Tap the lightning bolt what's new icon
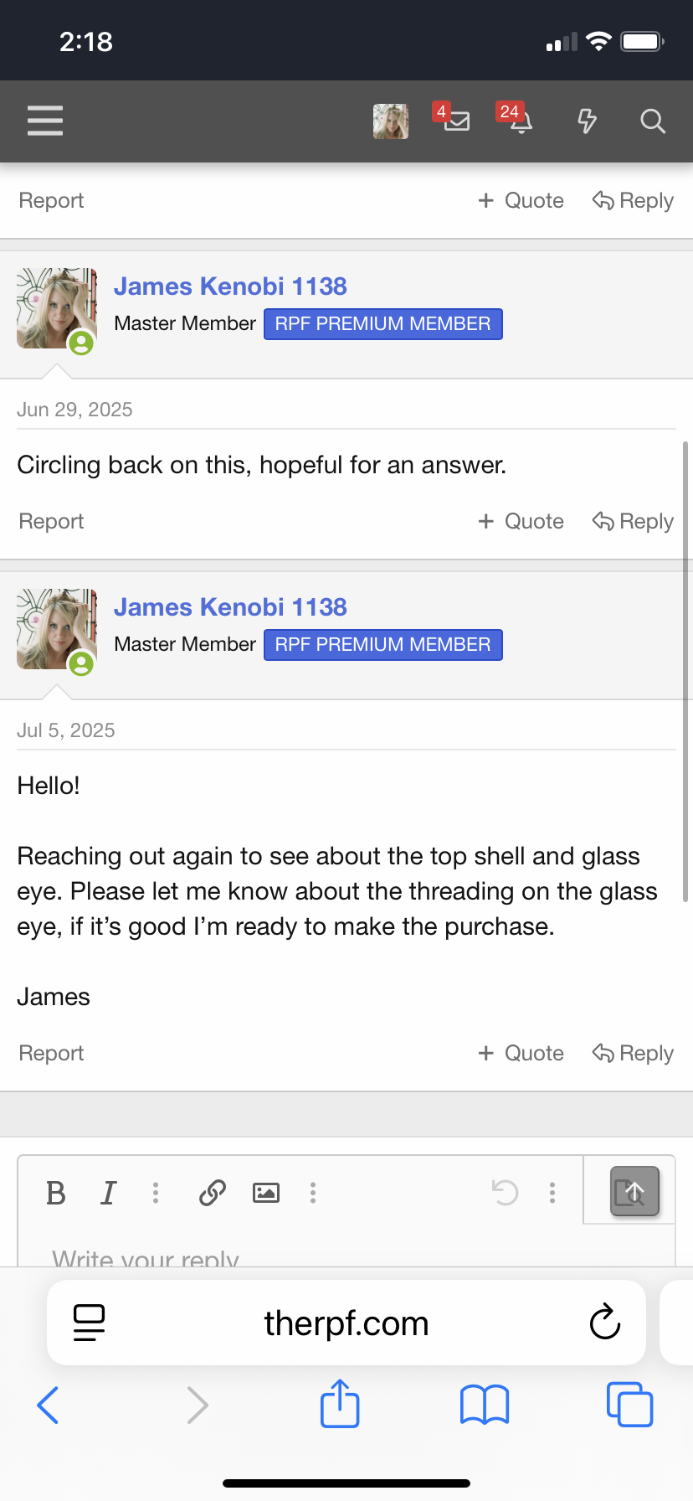Viewport: 693px width, 1501px height. click(x=588, y=121)
